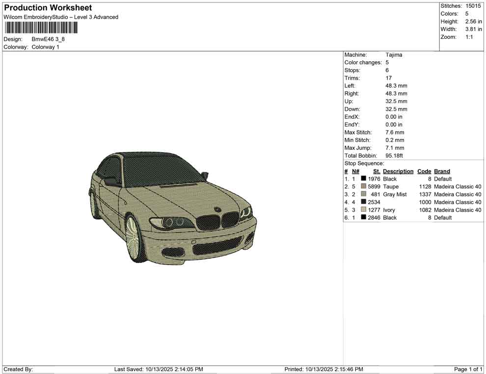Click the Code column header
Screen dimensions: 486x374
click(424, 171)
